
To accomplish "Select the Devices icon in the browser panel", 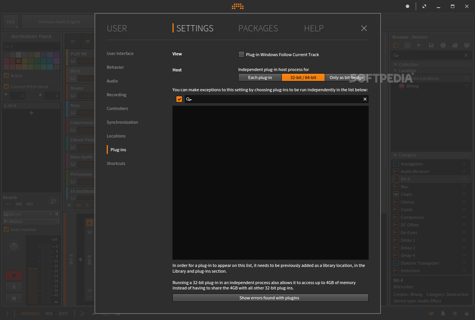I will click(x=396, y=45).
